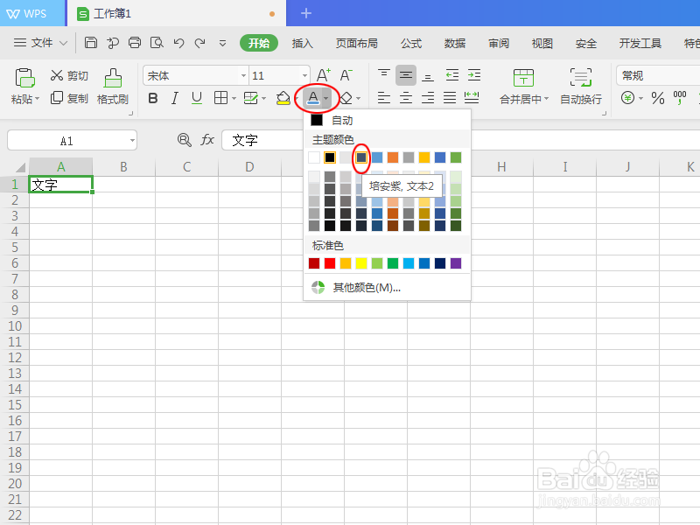The height and width of the screenshot is (525, 700).
Task: Align text right
Action: click(x=428, y=98)
